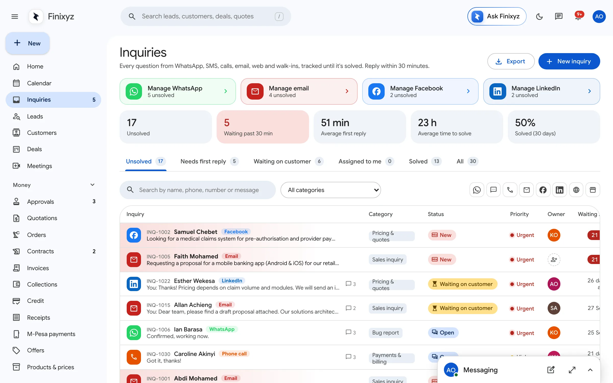Focus the search by name or phone field
Viewport: 613px width, 383px height.
pos(197,190)
